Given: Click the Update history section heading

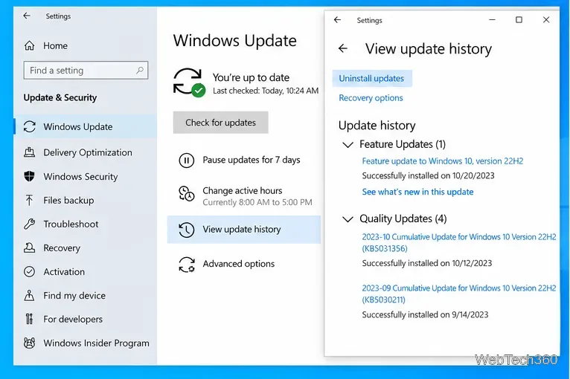Looking at the screenshot, I should coord(377,126).
